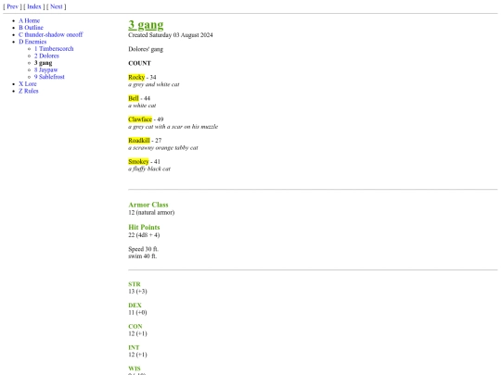Click the CON heading
Viewport: 501px width, 375px height.
pyautogui.click(x=135, y=326)
